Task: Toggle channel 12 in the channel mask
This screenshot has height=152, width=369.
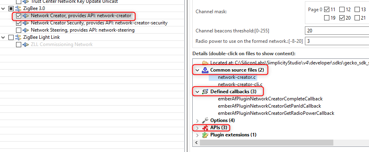Action: pyautogui.click(x=342, y=10)
